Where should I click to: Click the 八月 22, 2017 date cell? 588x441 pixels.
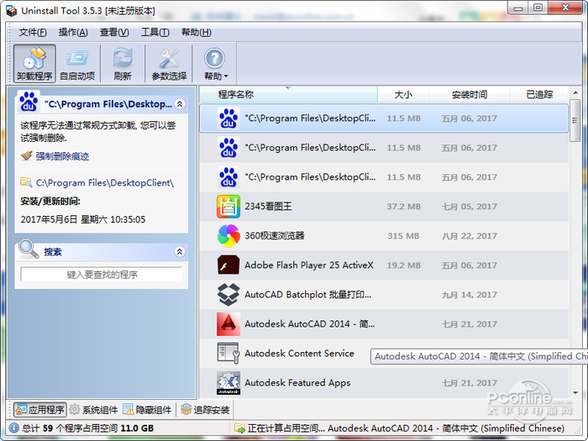tap(469, 236)
